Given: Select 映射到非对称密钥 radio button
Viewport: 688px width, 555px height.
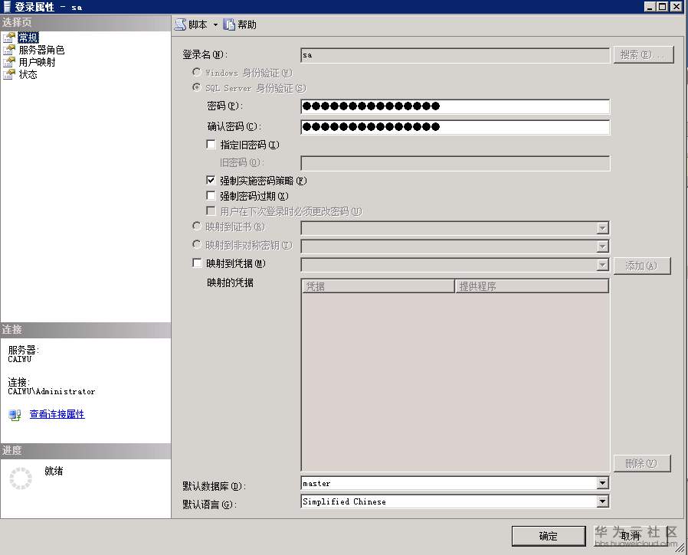Looking at the screenshot, I should [x=197, y=244].
